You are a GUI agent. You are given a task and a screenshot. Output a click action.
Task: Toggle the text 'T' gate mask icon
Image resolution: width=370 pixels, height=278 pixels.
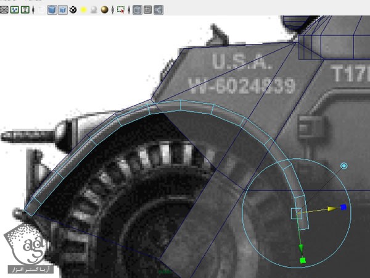(25, 9)
